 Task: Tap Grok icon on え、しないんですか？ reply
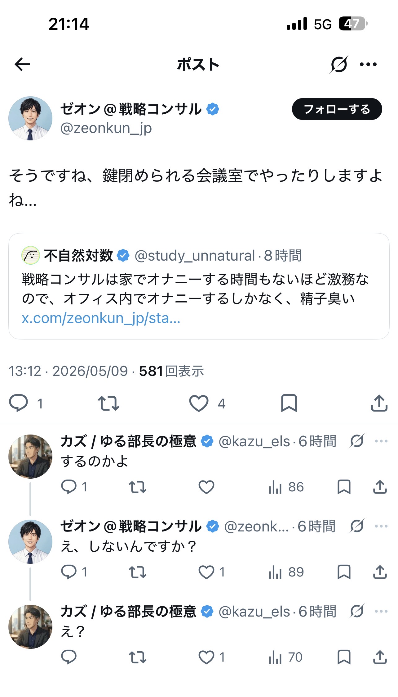(357, 526)
